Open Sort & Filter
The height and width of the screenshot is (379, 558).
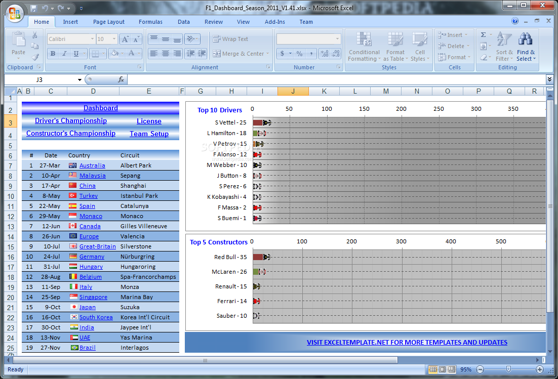(x=504, y=46)
